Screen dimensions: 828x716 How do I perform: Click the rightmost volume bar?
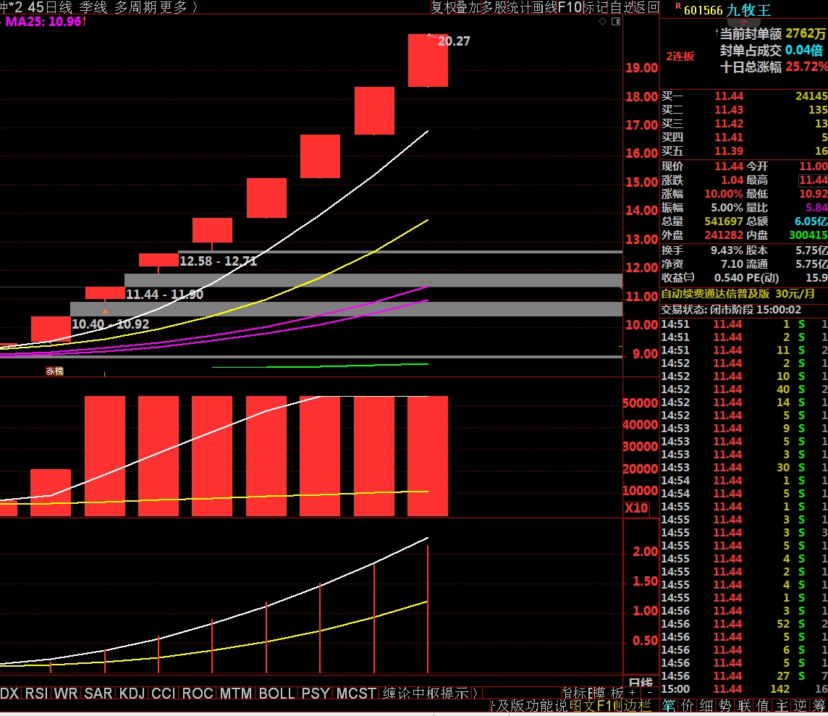pyautogui.click(x=428, y=455)
